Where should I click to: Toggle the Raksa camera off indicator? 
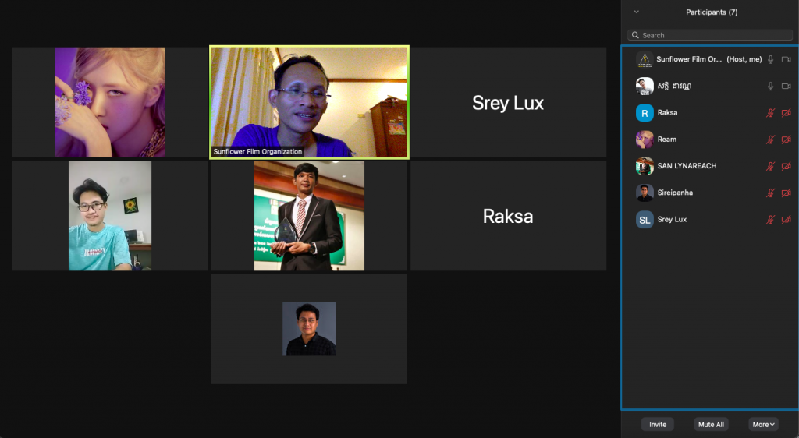pos(787,113)
